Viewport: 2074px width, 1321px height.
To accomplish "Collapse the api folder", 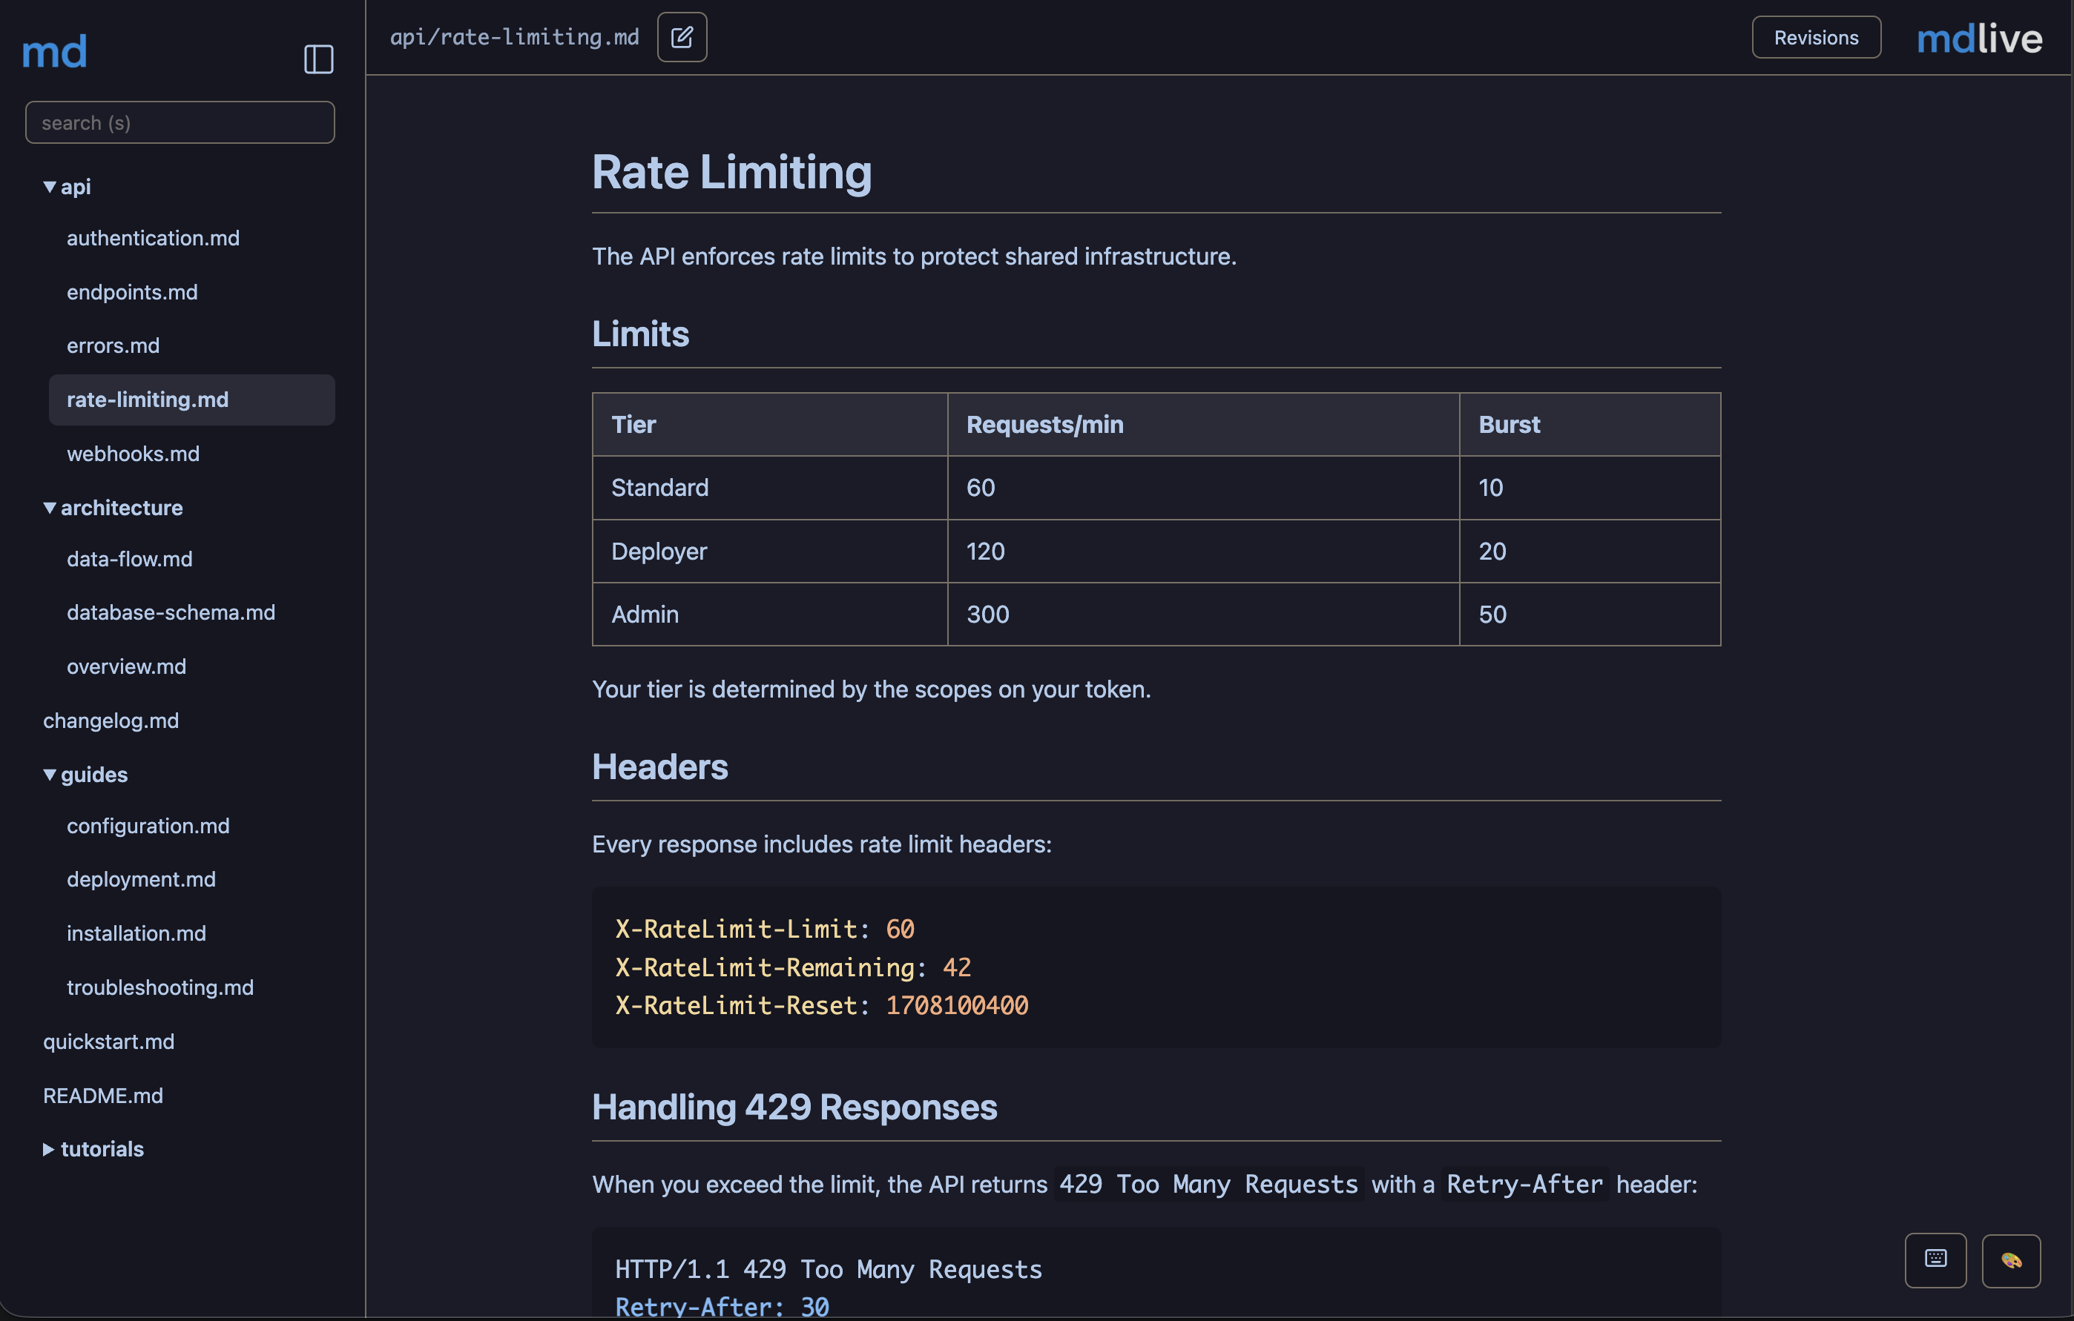I will pyautogui.click(x=66, y=186).
